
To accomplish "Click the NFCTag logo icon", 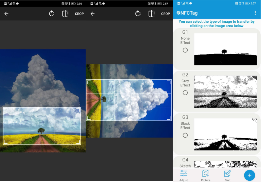I will (x=179, y=13).
